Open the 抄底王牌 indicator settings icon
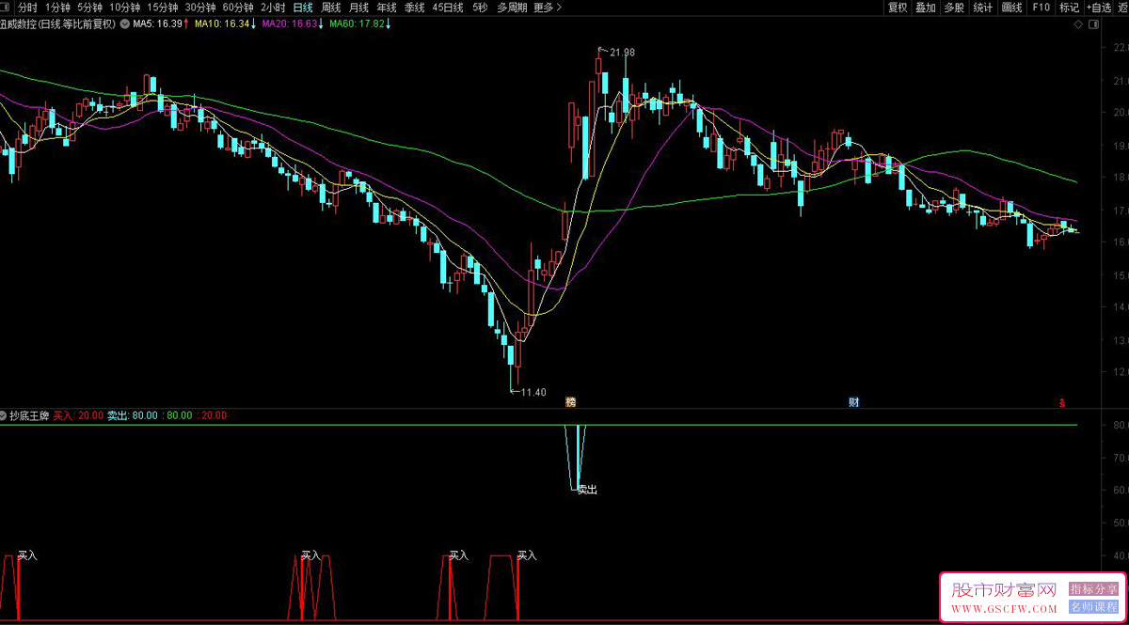This screenshot has width=1129, height=625. click(5, 414)
